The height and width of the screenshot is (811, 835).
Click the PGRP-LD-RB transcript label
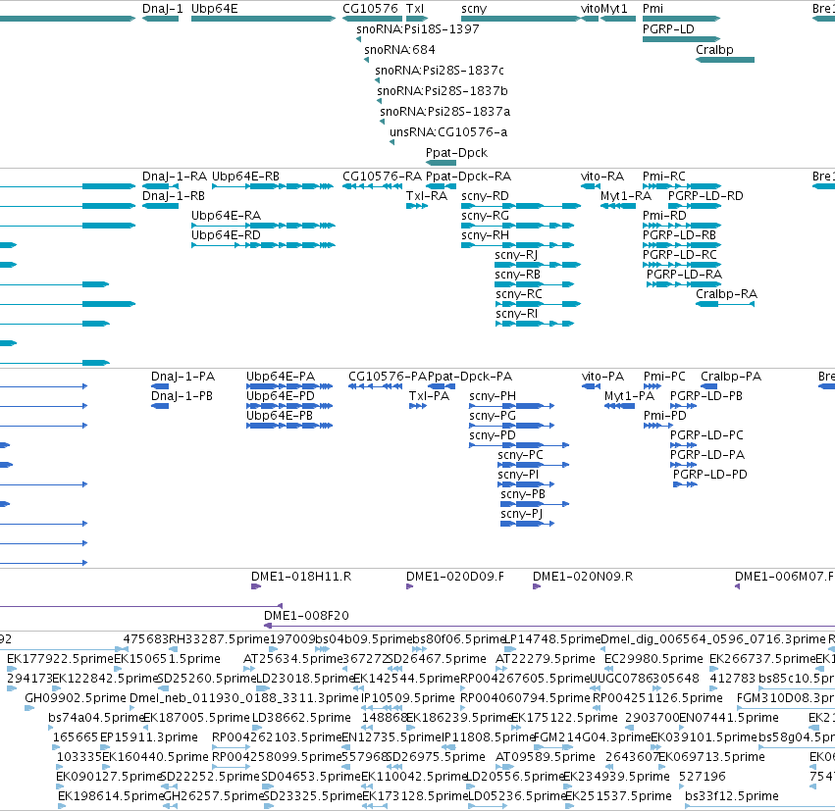coord(680,235)
